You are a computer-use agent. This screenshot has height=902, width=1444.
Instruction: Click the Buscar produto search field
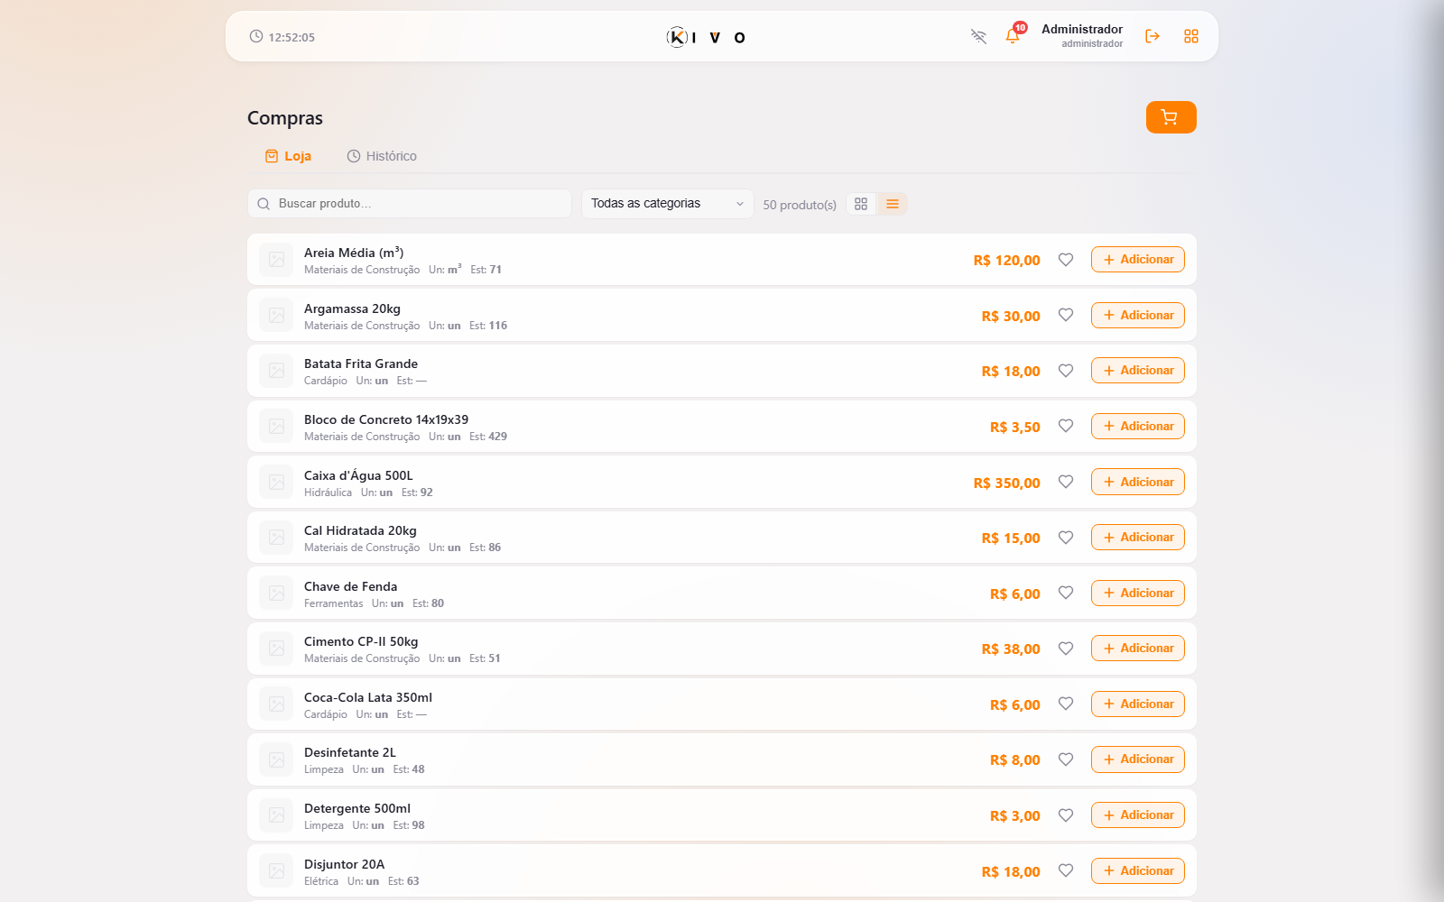[410, 204]
